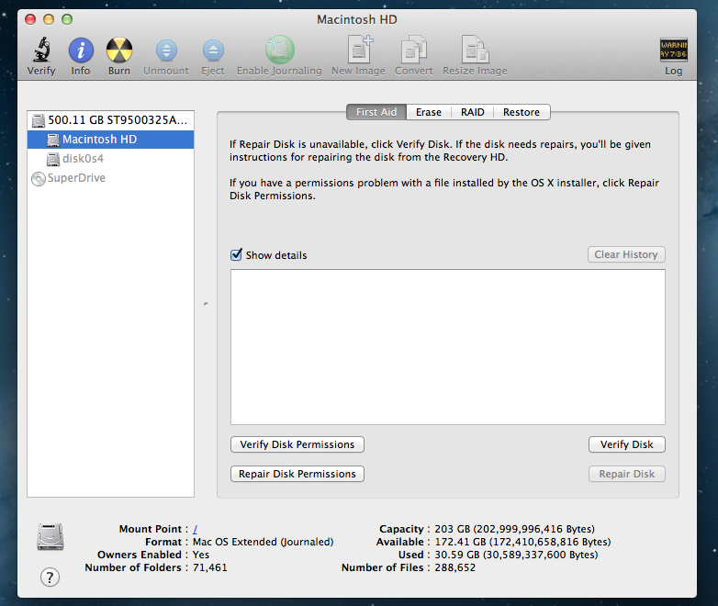Click Verify Disk Permissions button
This screenshot has width=718, height=606.
[297, 444]
